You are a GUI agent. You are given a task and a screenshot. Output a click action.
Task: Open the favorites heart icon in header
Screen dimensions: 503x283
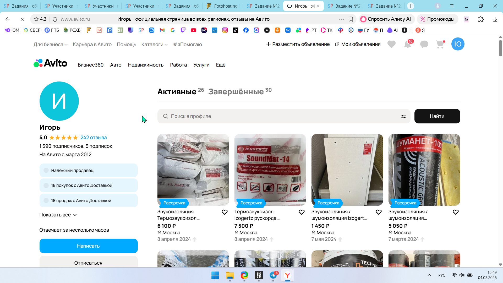[391, 44]
